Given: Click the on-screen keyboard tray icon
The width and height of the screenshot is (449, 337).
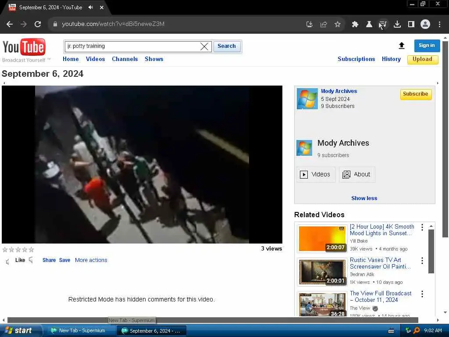Looking at the screenshot, I should [391, 331].
